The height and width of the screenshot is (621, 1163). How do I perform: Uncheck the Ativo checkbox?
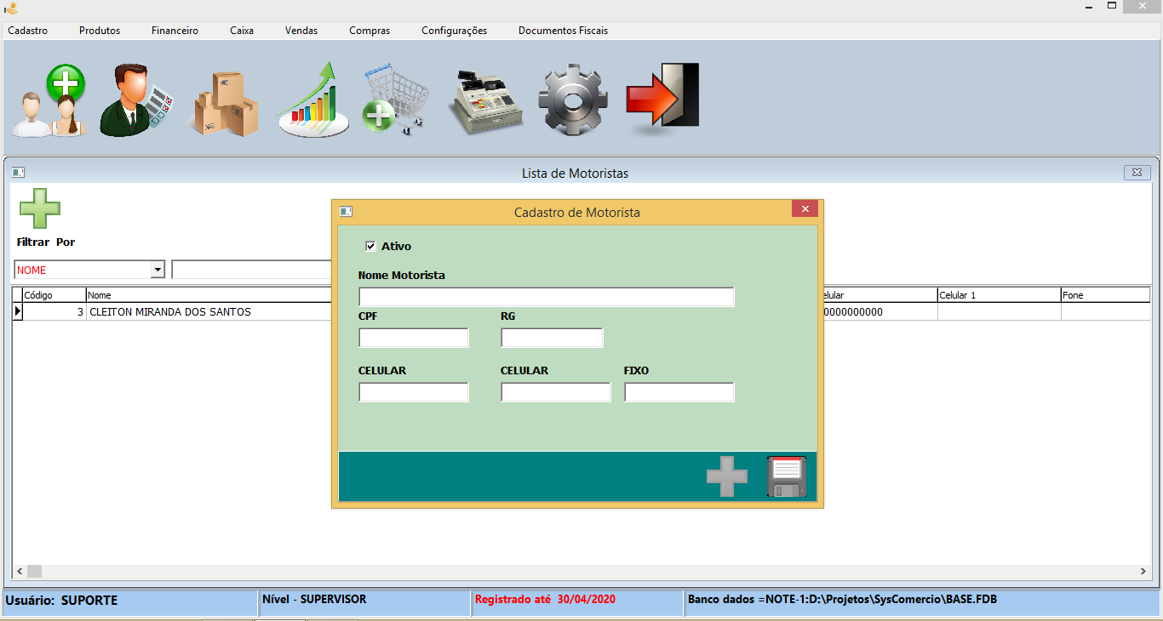[370, 247]
